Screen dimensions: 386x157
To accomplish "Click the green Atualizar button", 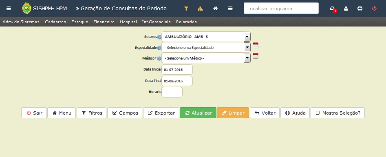I will pos(198,113).
